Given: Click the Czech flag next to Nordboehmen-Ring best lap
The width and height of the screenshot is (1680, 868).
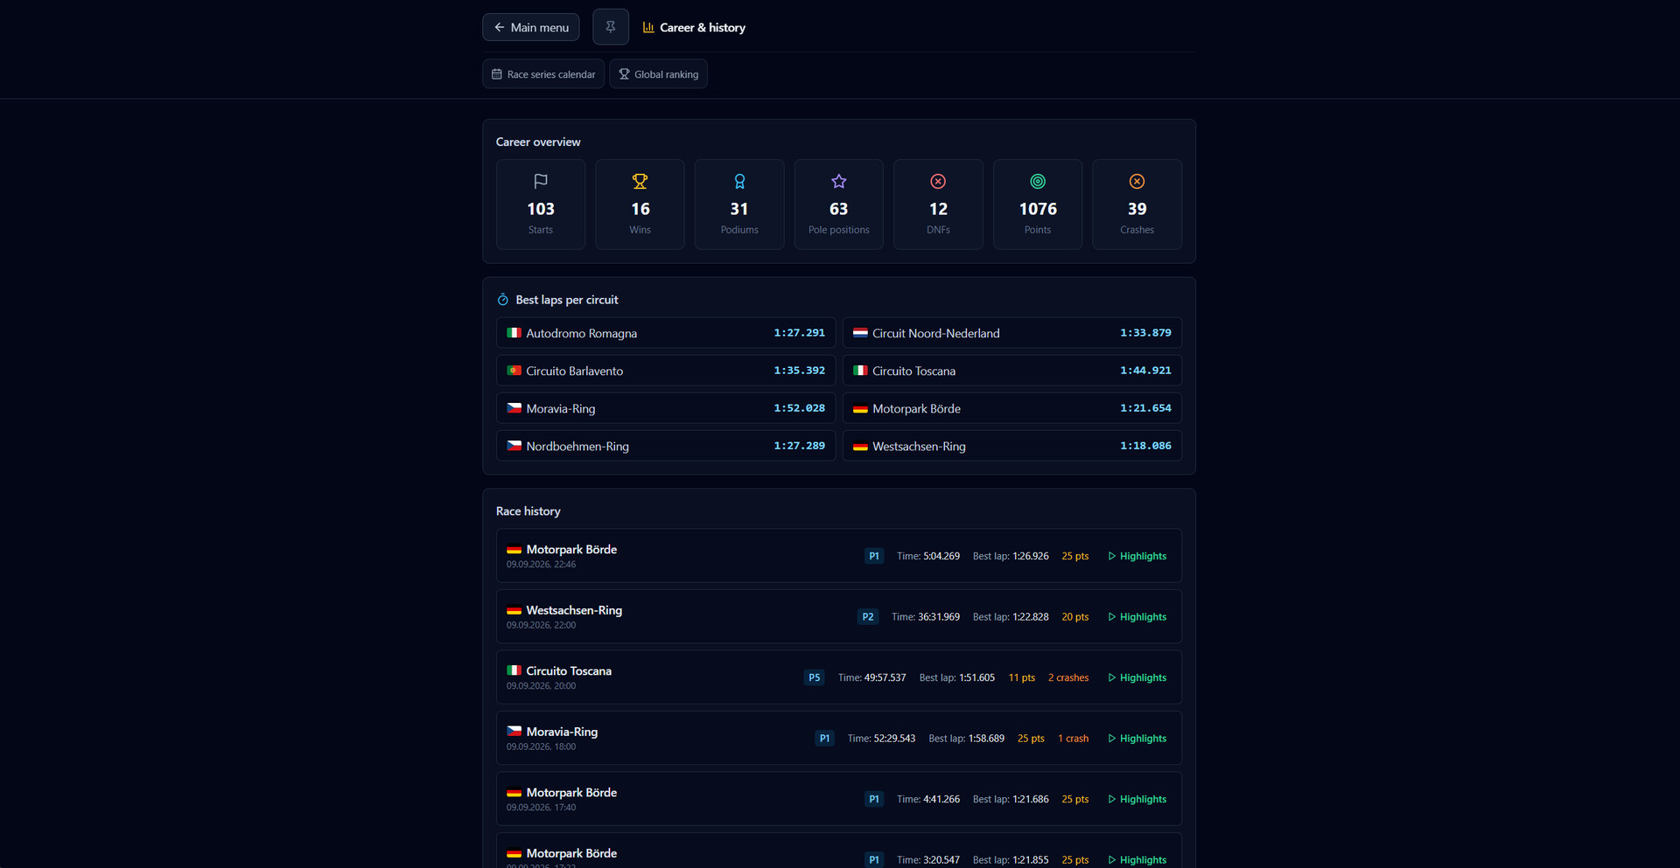Looking at the screenshot, I should (x=514, y=446).
